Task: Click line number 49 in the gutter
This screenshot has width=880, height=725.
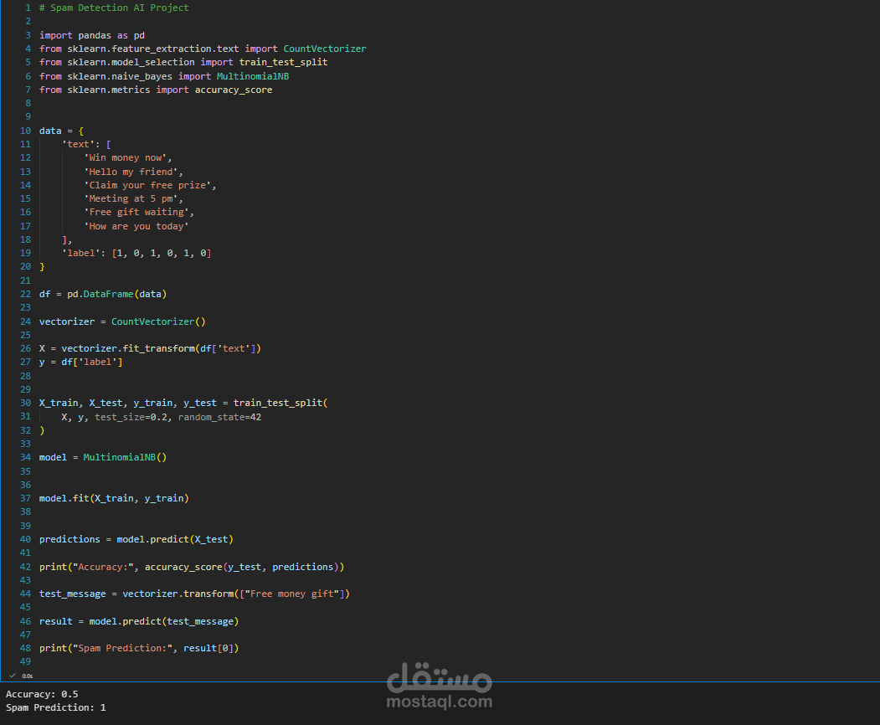Action: coord(25,661)
